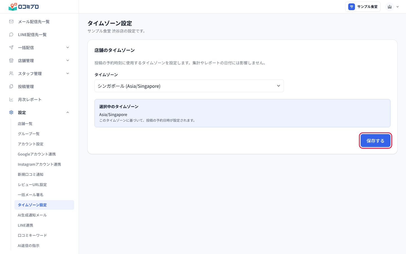Click the Asia/Singapore text in the info box
Screen dimensions: 406x254
(x=113, y=115)
